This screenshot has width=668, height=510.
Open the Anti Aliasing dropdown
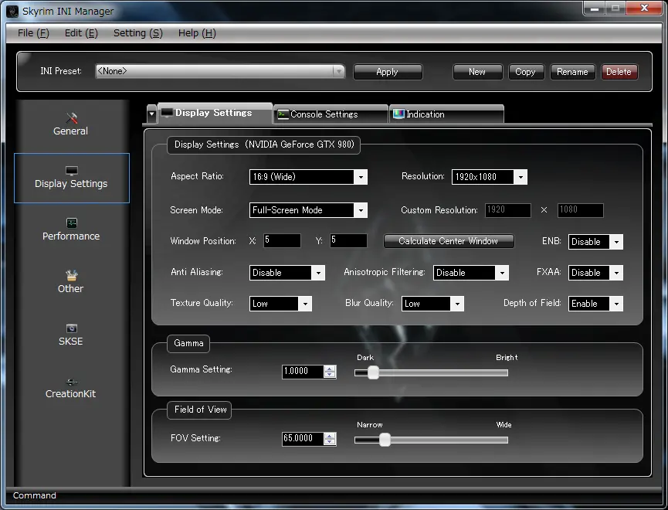click(287, 273)
